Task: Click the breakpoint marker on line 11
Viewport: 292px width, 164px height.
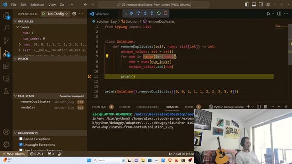Action: coord(89,77)
